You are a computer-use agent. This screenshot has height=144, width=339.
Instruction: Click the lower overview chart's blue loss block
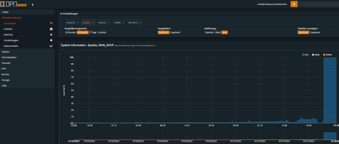[x=330, y=136]
